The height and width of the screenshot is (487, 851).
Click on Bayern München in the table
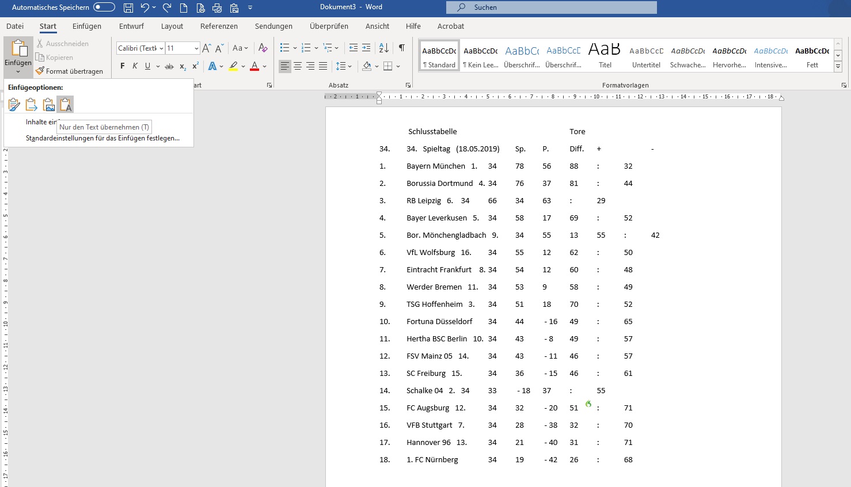436,166
